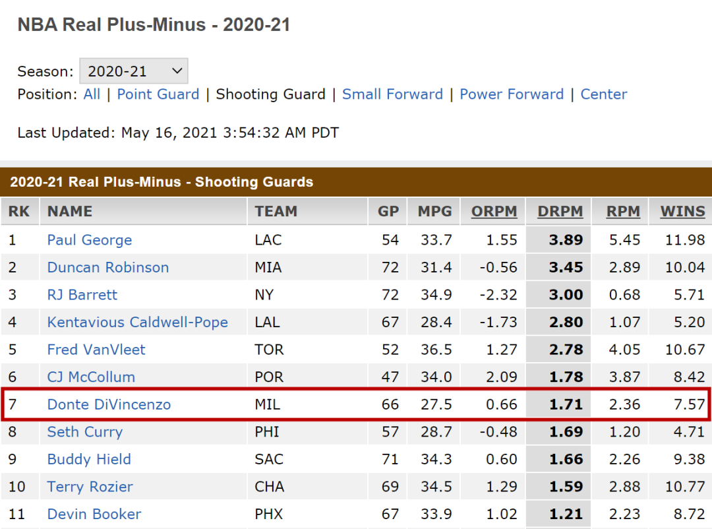Click RJ Barrett's ORPM value -2.32
The image size is (712, 529).
498,294
